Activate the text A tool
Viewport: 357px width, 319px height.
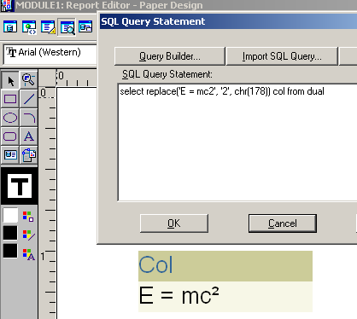click(x=28, y=136)
